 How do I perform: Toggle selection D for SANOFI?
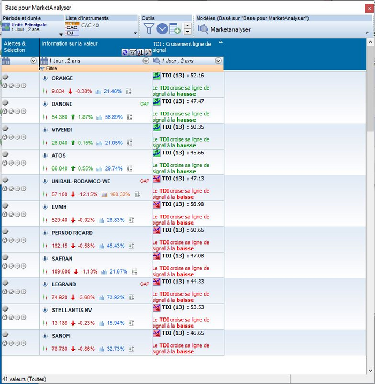pos(24,343)
